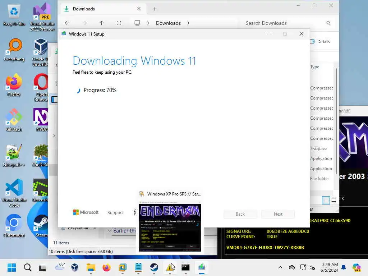
Task: Go back in File Explorer
Action: coord(67,23)
